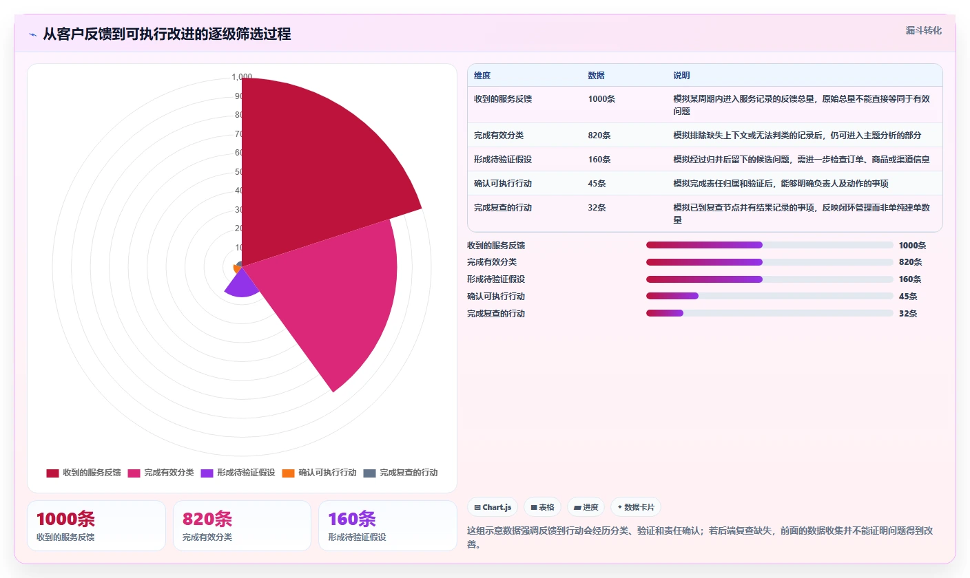Click the progress bar for 完成复查的行动

(770, 313)
